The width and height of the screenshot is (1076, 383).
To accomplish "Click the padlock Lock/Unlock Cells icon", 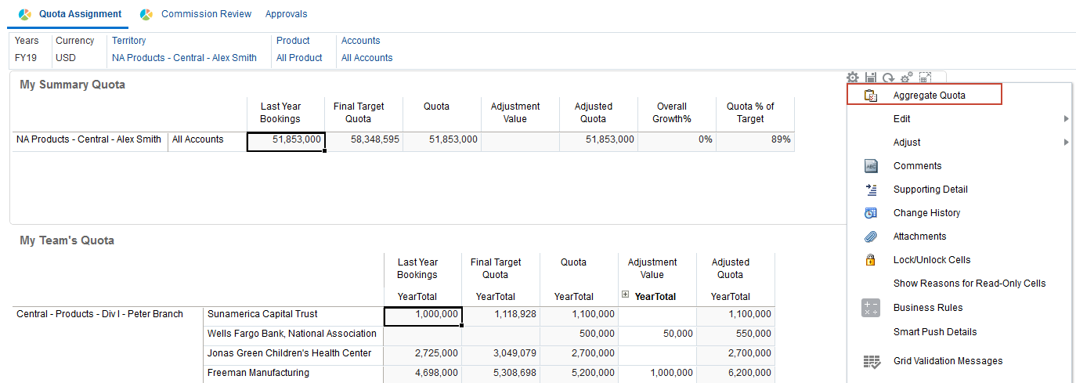I will [870, 260].
